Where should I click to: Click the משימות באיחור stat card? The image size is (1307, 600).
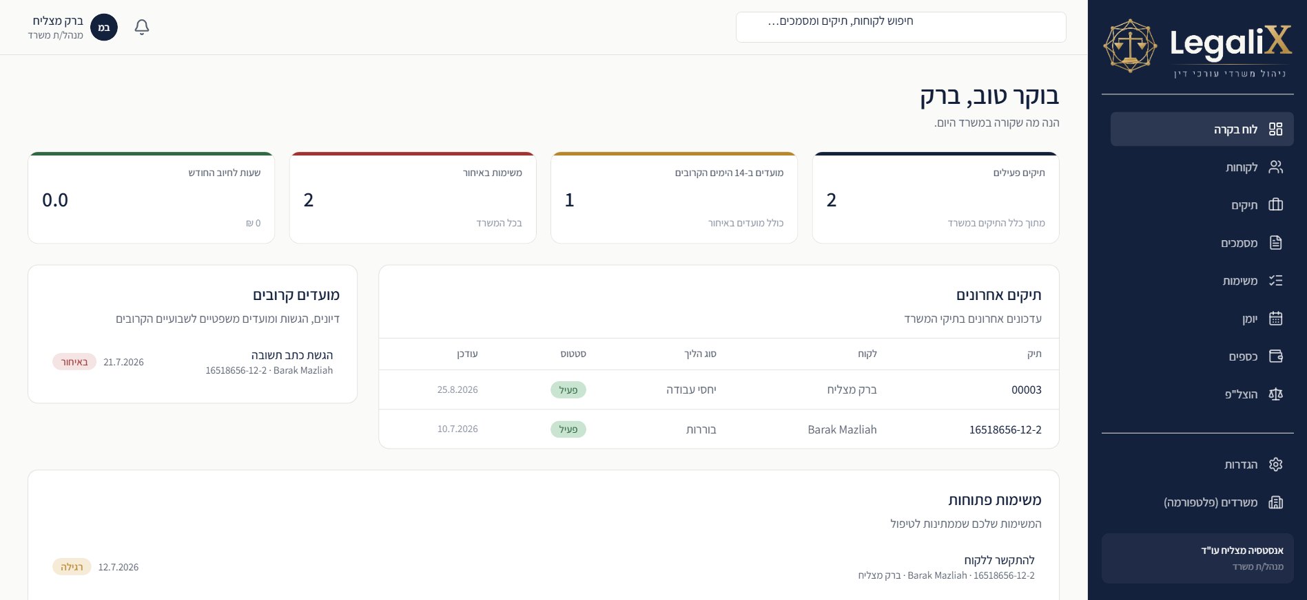click(413, 197)
